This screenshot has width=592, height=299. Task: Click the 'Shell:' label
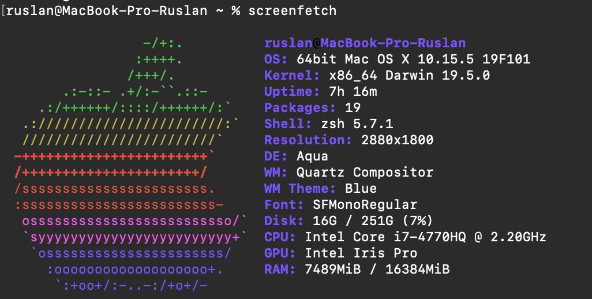pyautogui.click(x=288, y=124)
